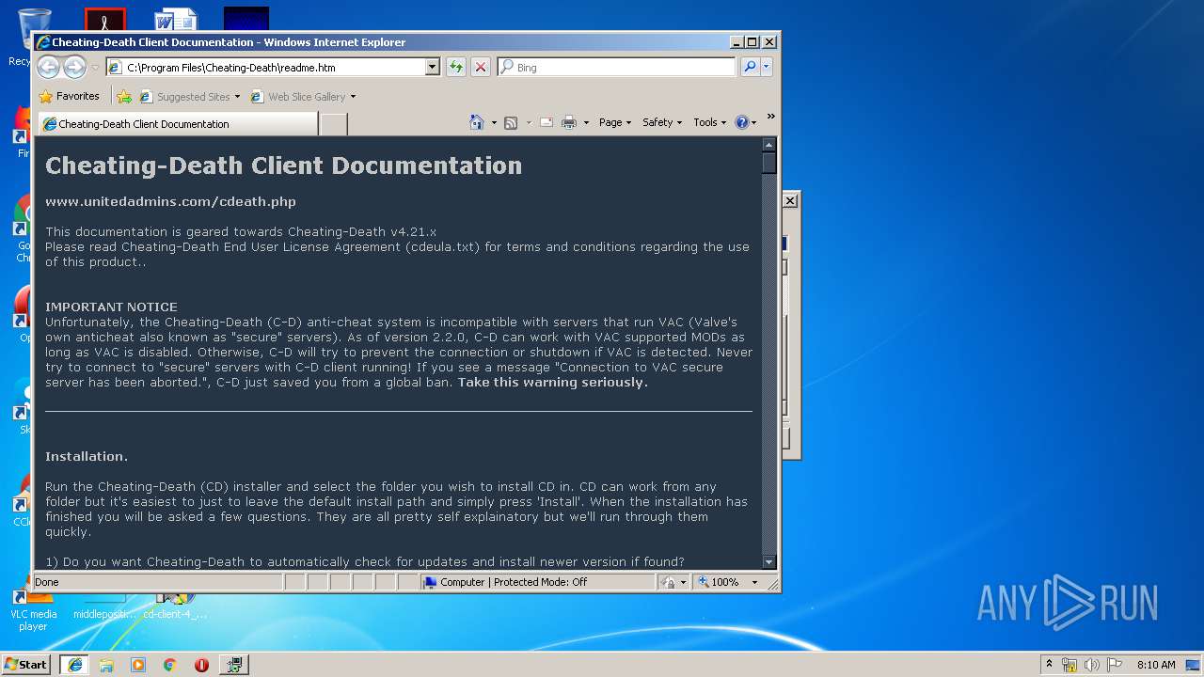Select the Recycle Bin desktop icon
The height and width of the screenshot is (677, 1204).
click(x=34, y=36)
